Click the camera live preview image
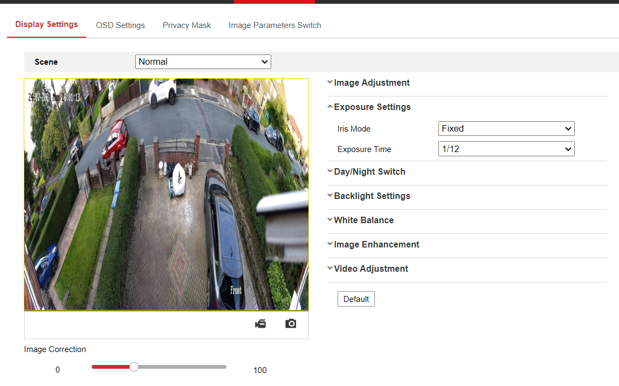Viewport: 619px width, 386px height. click(x=166, y=194)
